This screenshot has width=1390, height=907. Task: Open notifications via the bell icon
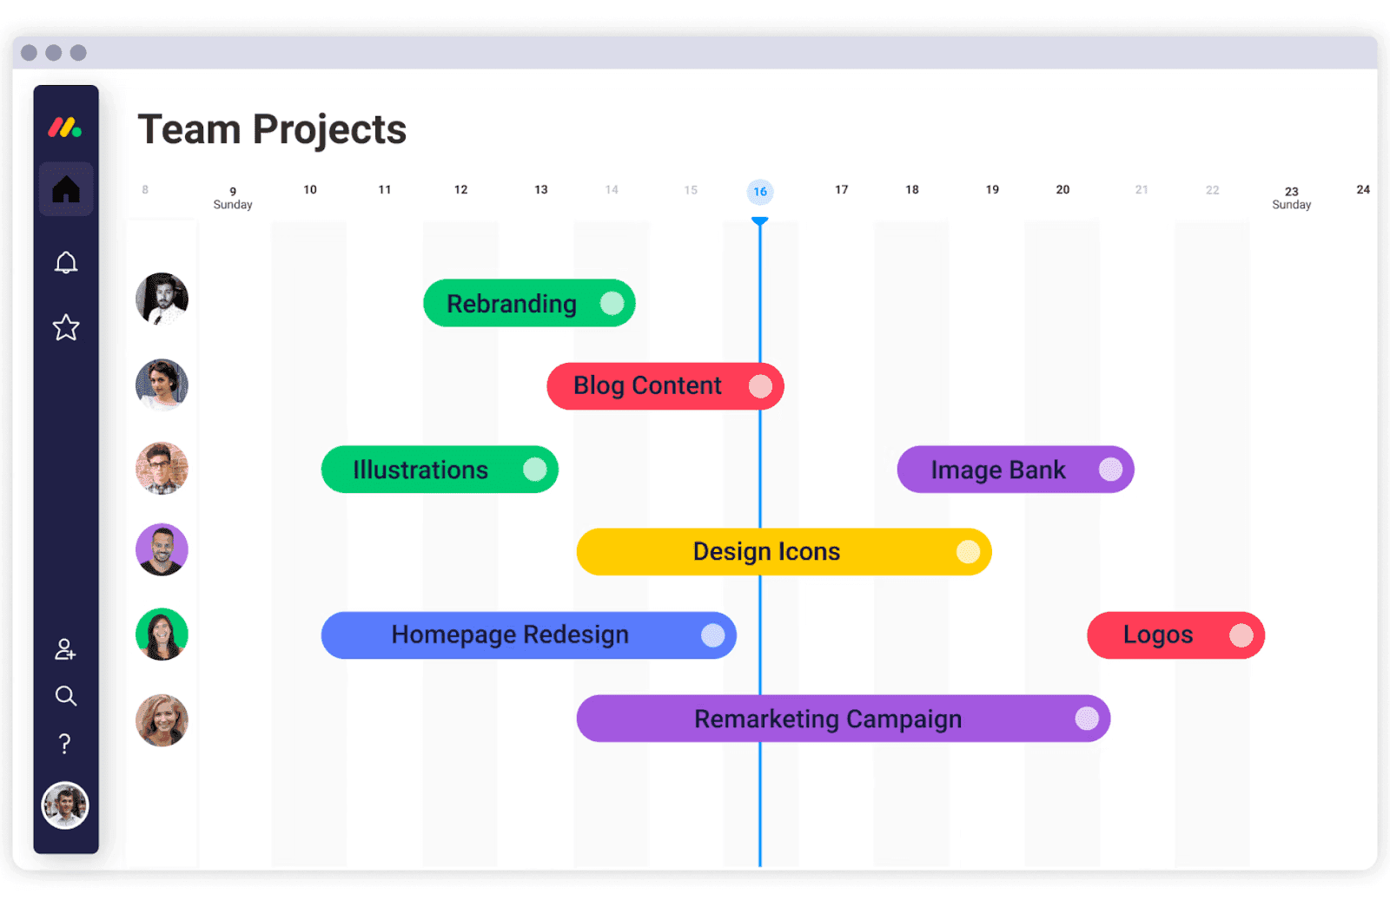coord(65,263)
